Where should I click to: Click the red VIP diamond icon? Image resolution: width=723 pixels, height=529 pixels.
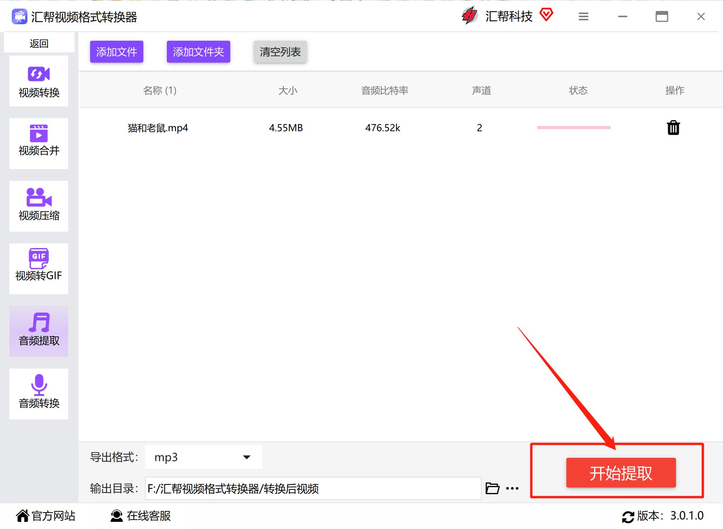click(x=546, y=15)
